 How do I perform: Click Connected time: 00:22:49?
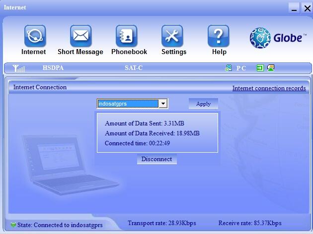137,143
